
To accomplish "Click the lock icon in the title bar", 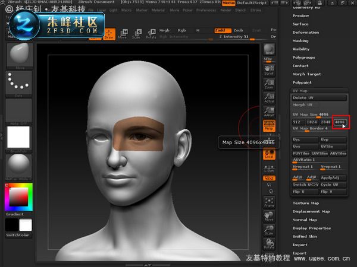I will [320, 3].
